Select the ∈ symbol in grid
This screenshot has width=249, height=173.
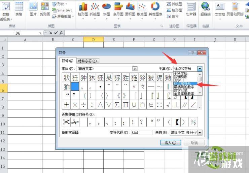point(151,105)
